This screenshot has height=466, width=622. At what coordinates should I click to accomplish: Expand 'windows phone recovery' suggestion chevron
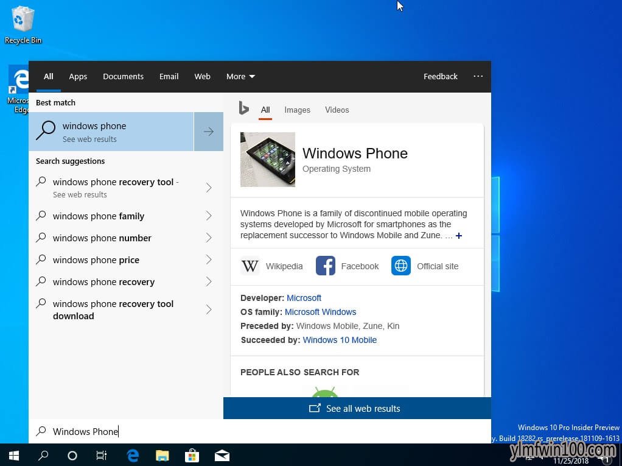(x=209, y=282)
